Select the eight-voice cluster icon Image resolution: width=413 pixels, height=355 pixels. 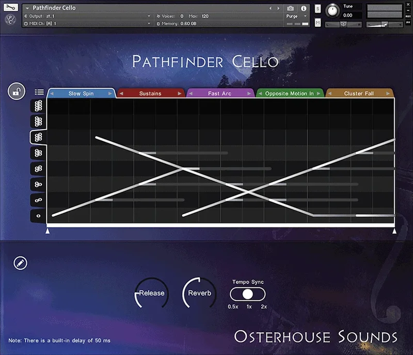coord(38,106)
